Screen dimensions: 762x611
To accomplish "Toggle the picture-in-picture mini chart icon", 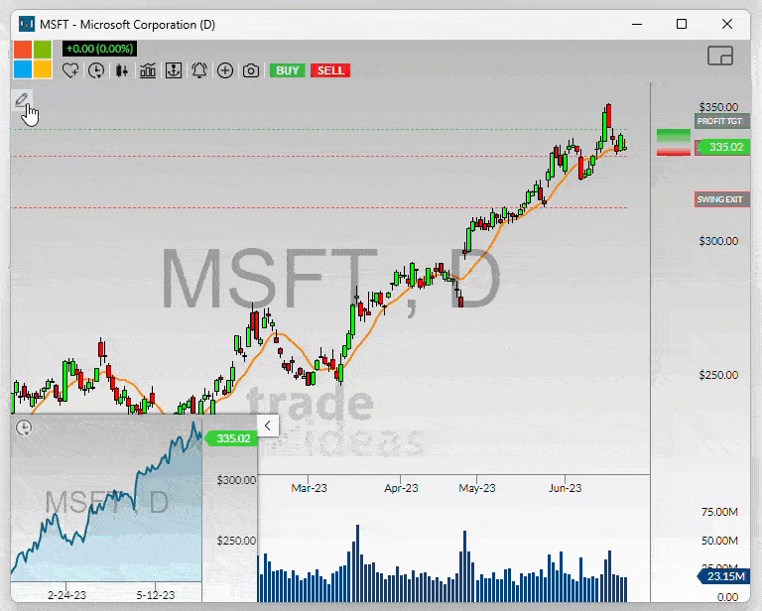I will [x=720, y=56].
